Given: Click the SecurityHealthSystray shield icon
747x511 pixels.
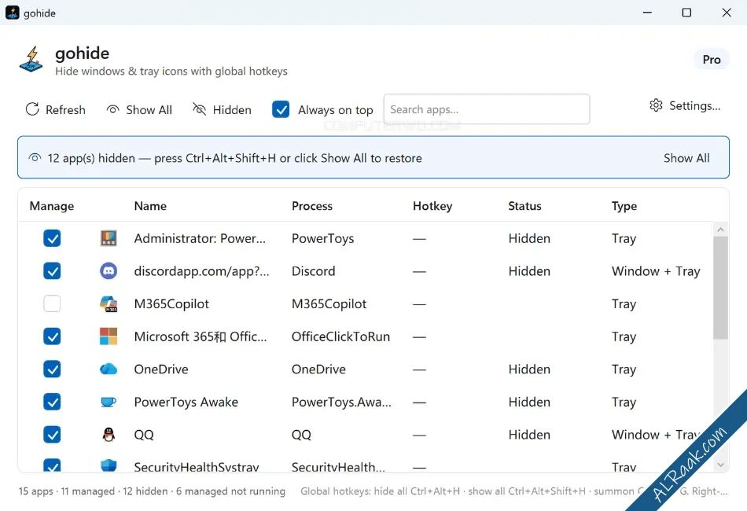Looking at the screenshot, I should point(109,465).
